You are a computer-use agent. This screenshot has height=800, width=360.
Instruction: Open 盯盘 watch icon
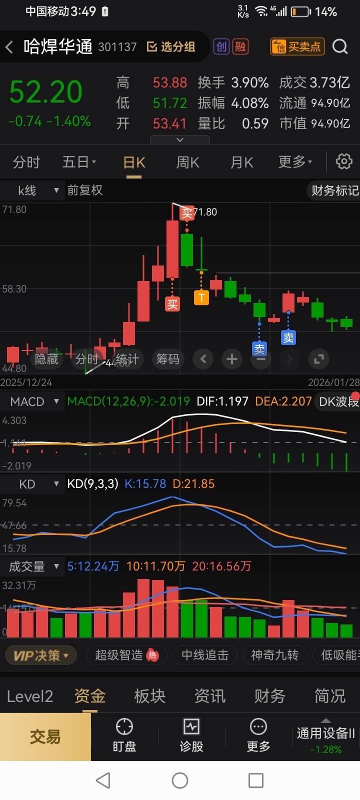pyautogui.click(x=124, y=736)
